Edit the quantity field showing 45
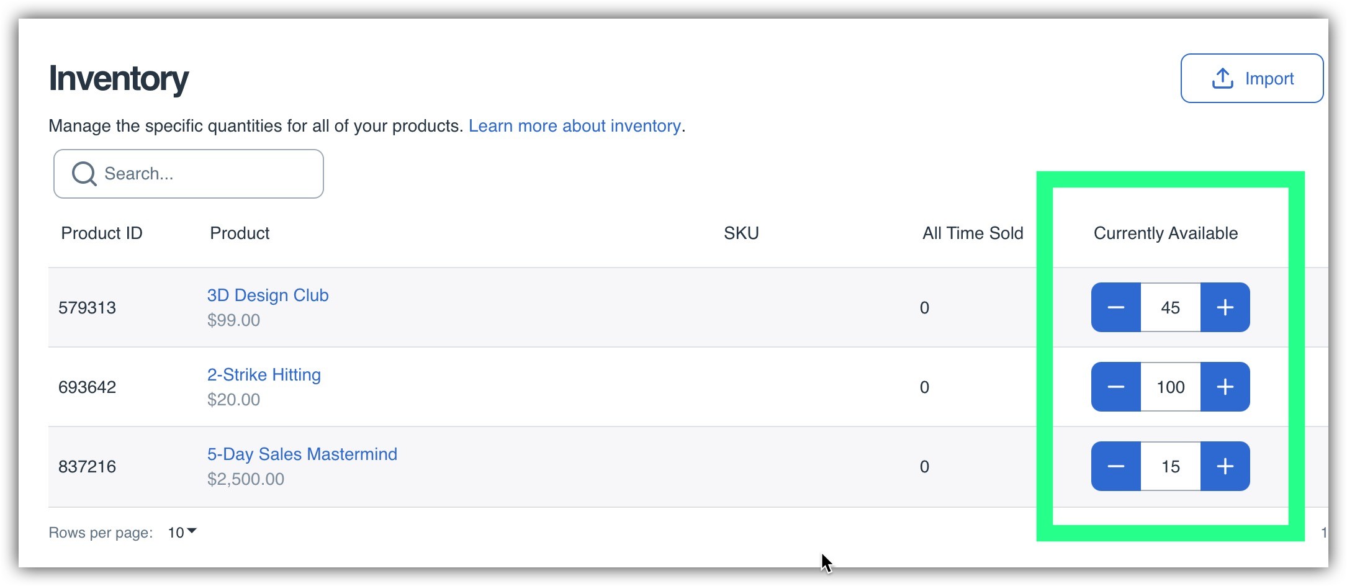Viewport: 1347px width, 586px height. (1170, 307)
